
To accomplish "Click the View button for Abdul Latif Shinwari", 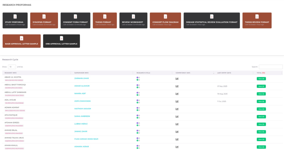I will coord(261,94).
